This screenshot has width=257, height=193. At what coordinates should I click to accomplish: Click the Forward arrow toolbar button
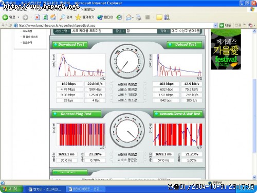tap(25, 17)
